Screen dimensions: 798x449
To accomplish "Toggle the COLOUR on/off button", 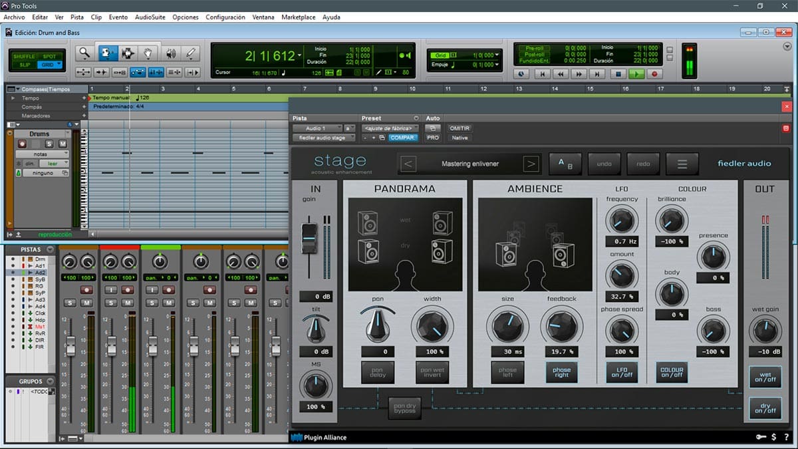I will coord(672,373).
